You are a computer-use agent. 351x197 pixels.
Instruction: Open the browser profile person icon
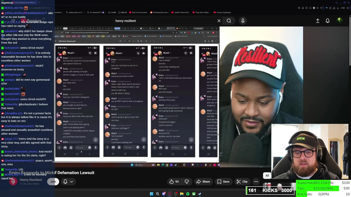click(334, 8)
